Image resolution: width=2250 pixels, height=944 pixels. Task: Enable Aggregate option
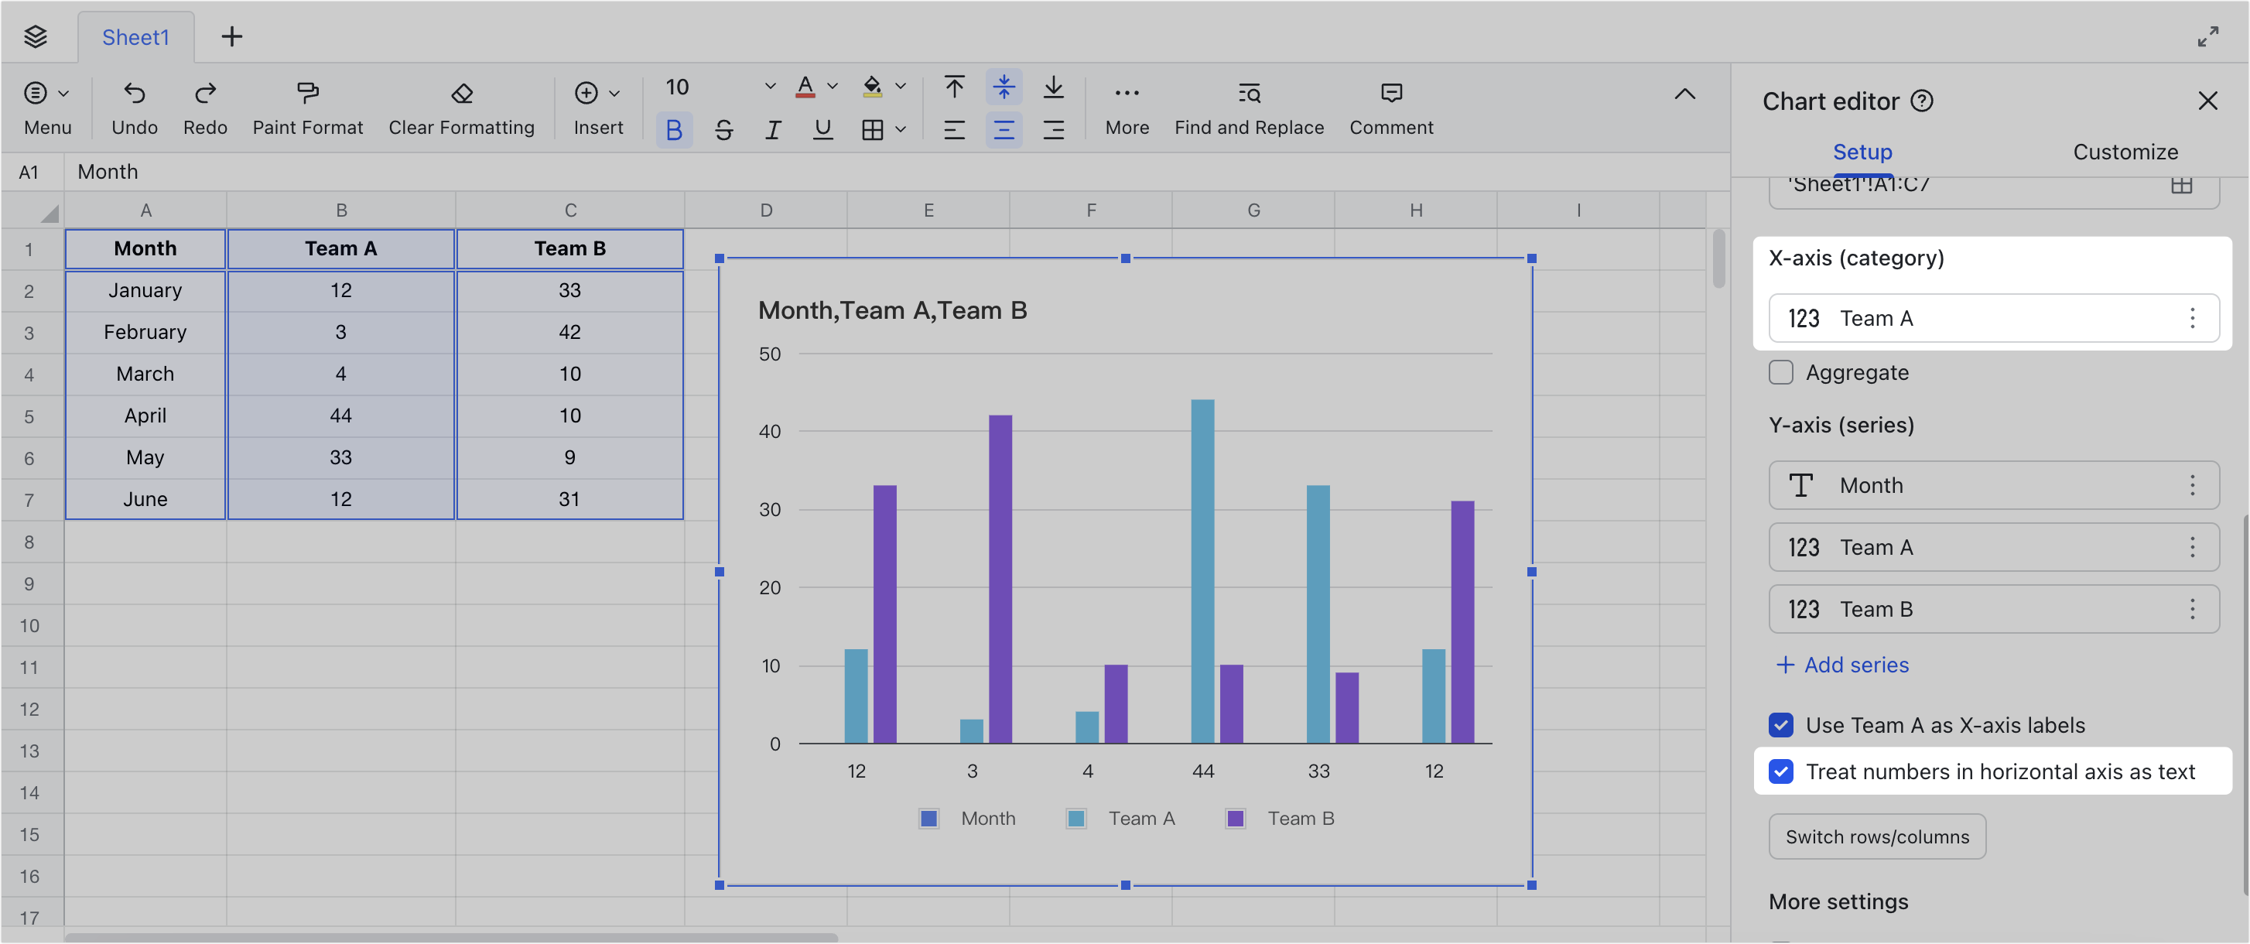[x=1781, y=372]
